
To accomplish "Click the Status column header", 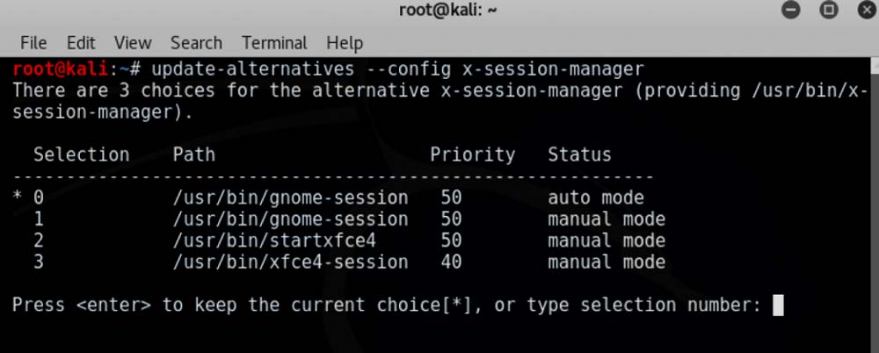I will point(579,155).
